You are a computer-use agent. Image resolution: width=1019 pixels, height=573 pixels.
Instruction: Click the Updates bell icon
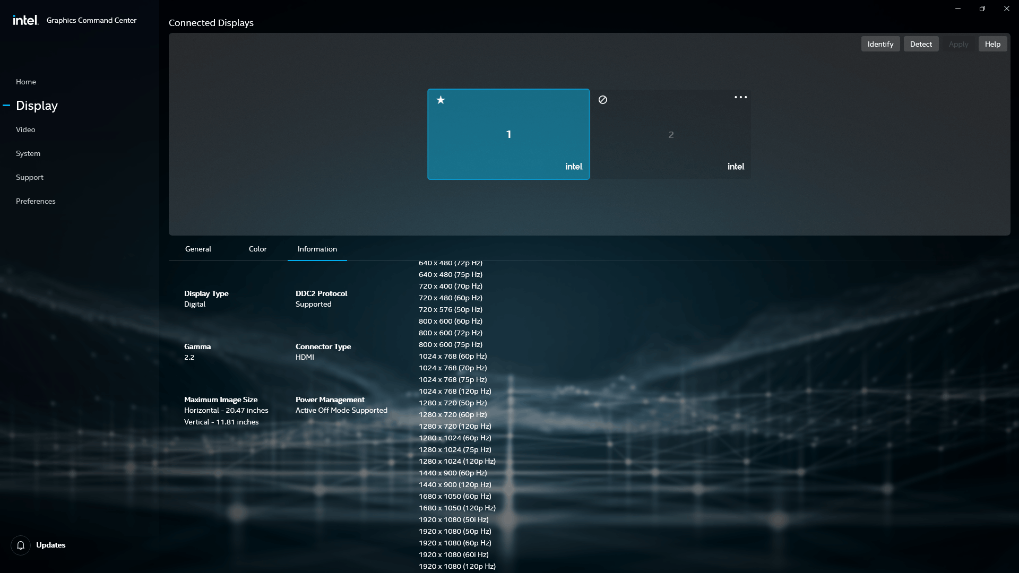point(21,545)
